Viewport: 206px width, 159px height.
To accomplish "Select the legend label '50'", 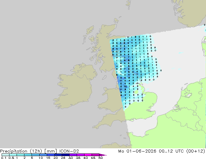I will 100,158.
